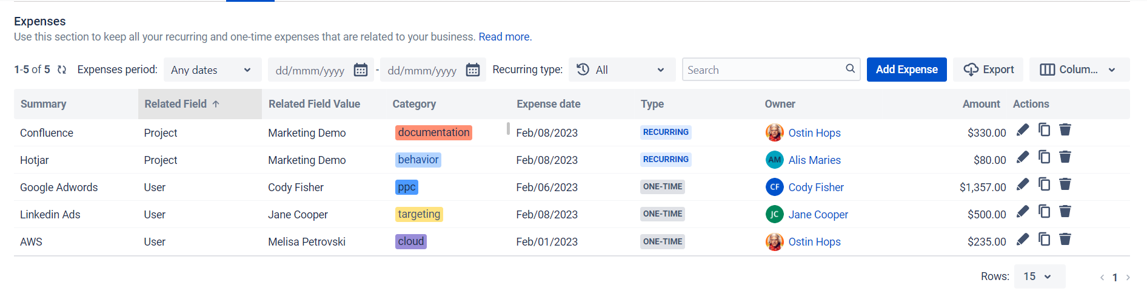
Task: Click Ostin Hops avatar in AWS row
Action: (775, 241)
